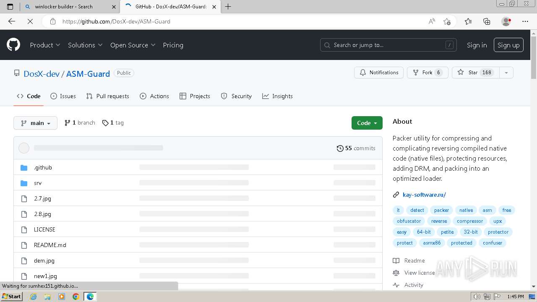Click the commits history clock icon

point(340,148)
